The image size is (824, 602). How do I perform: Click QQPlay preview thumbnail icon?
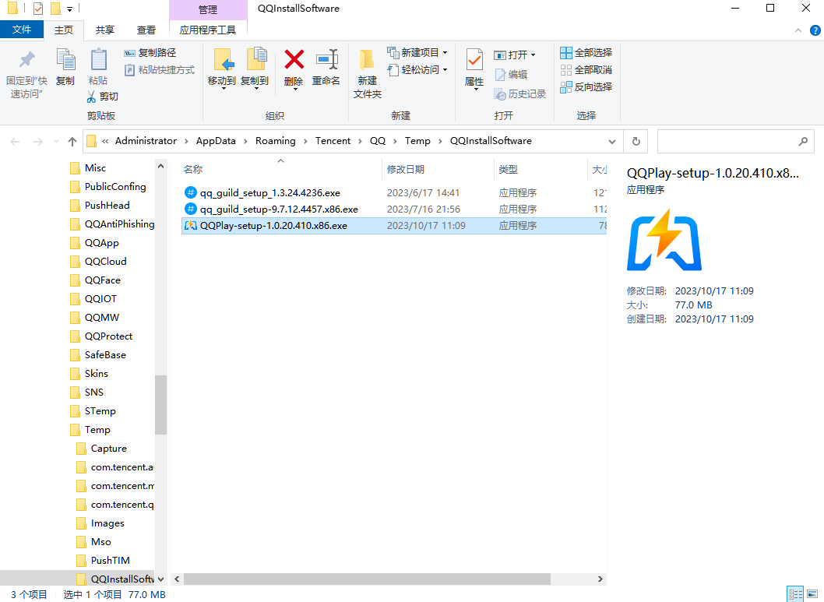664,240
